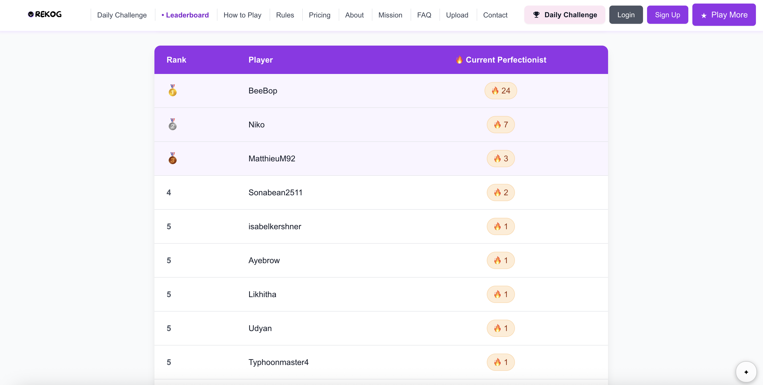Click the flame icon in Current Perfectionist header

point(459,60)
